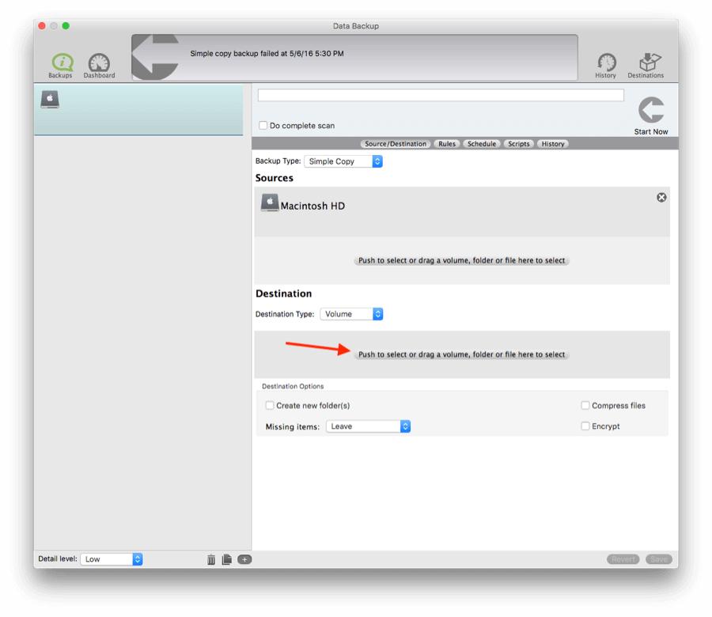Remove Macintosh HD source via the X
The height and width of the screenshot is (617, 712).
661,198
